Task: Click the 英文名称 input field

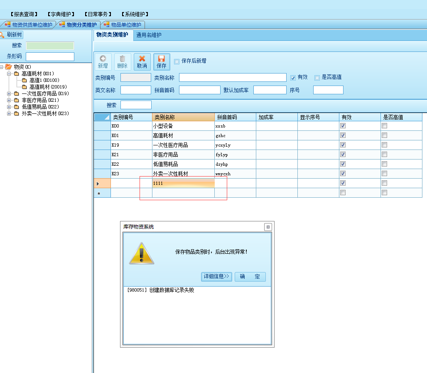Action: pyautogui.click(x=136, y=90)
